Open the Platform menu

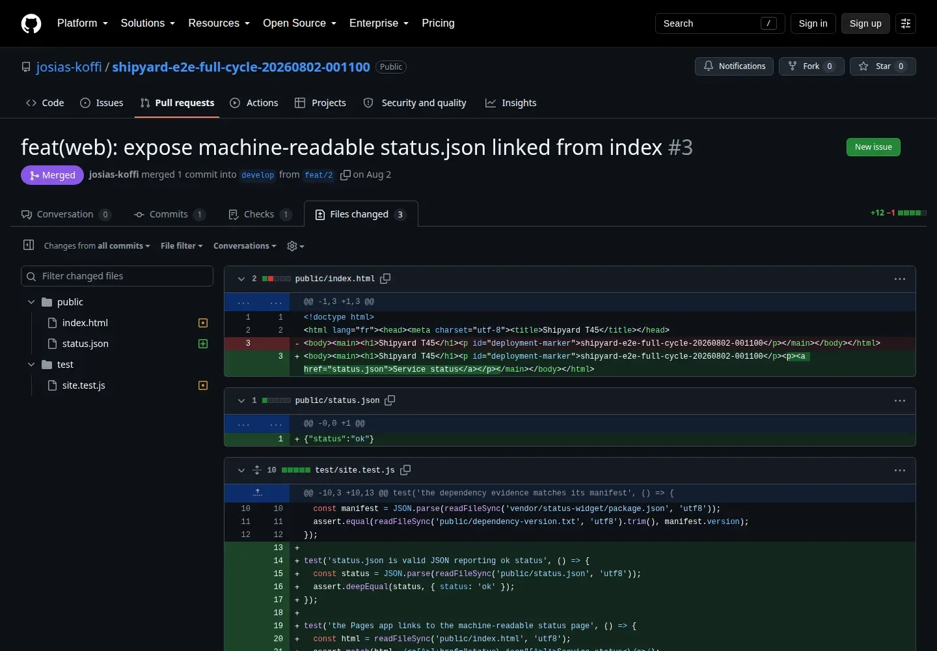click(x=83, y=23)
